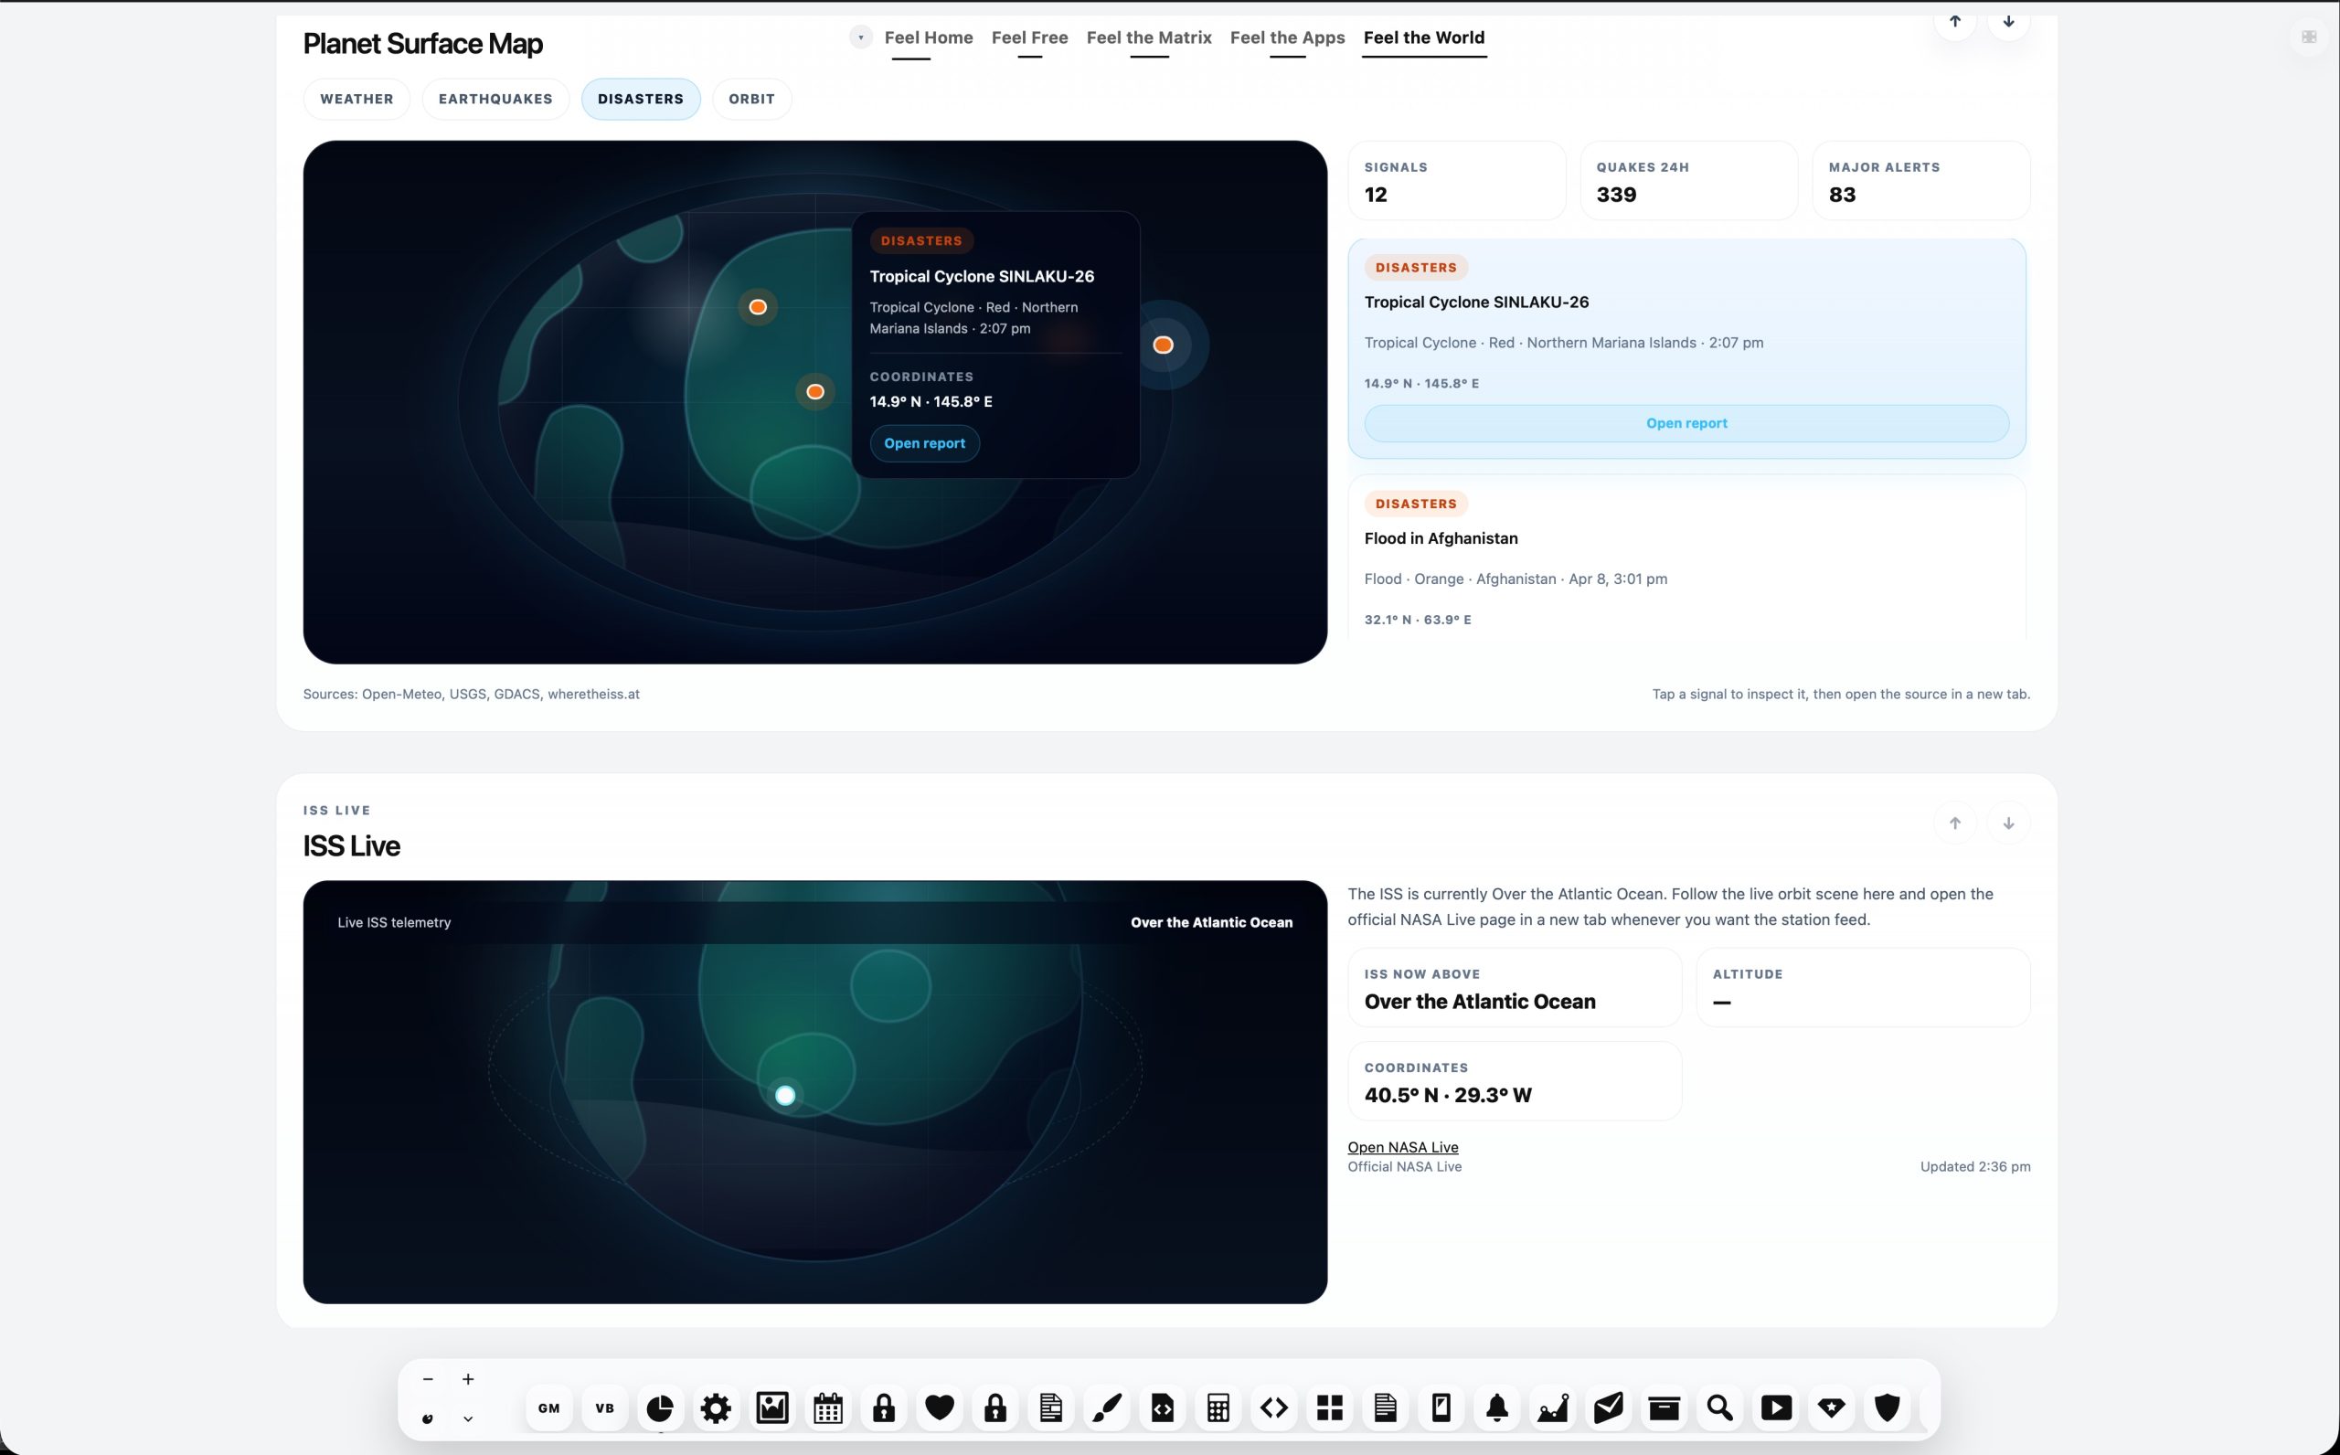Click the magnifying glass search icon

(x=1720, y=1407)
